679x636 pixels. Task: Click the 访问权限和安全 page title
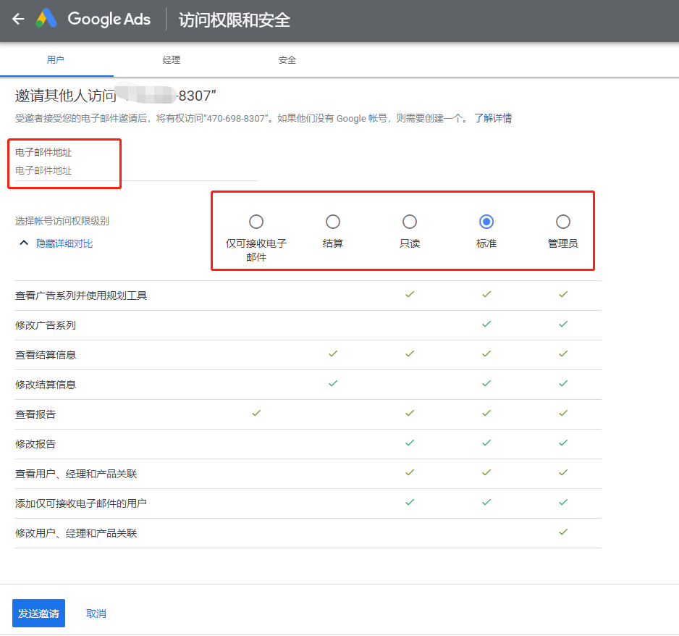tap(235, 20)
